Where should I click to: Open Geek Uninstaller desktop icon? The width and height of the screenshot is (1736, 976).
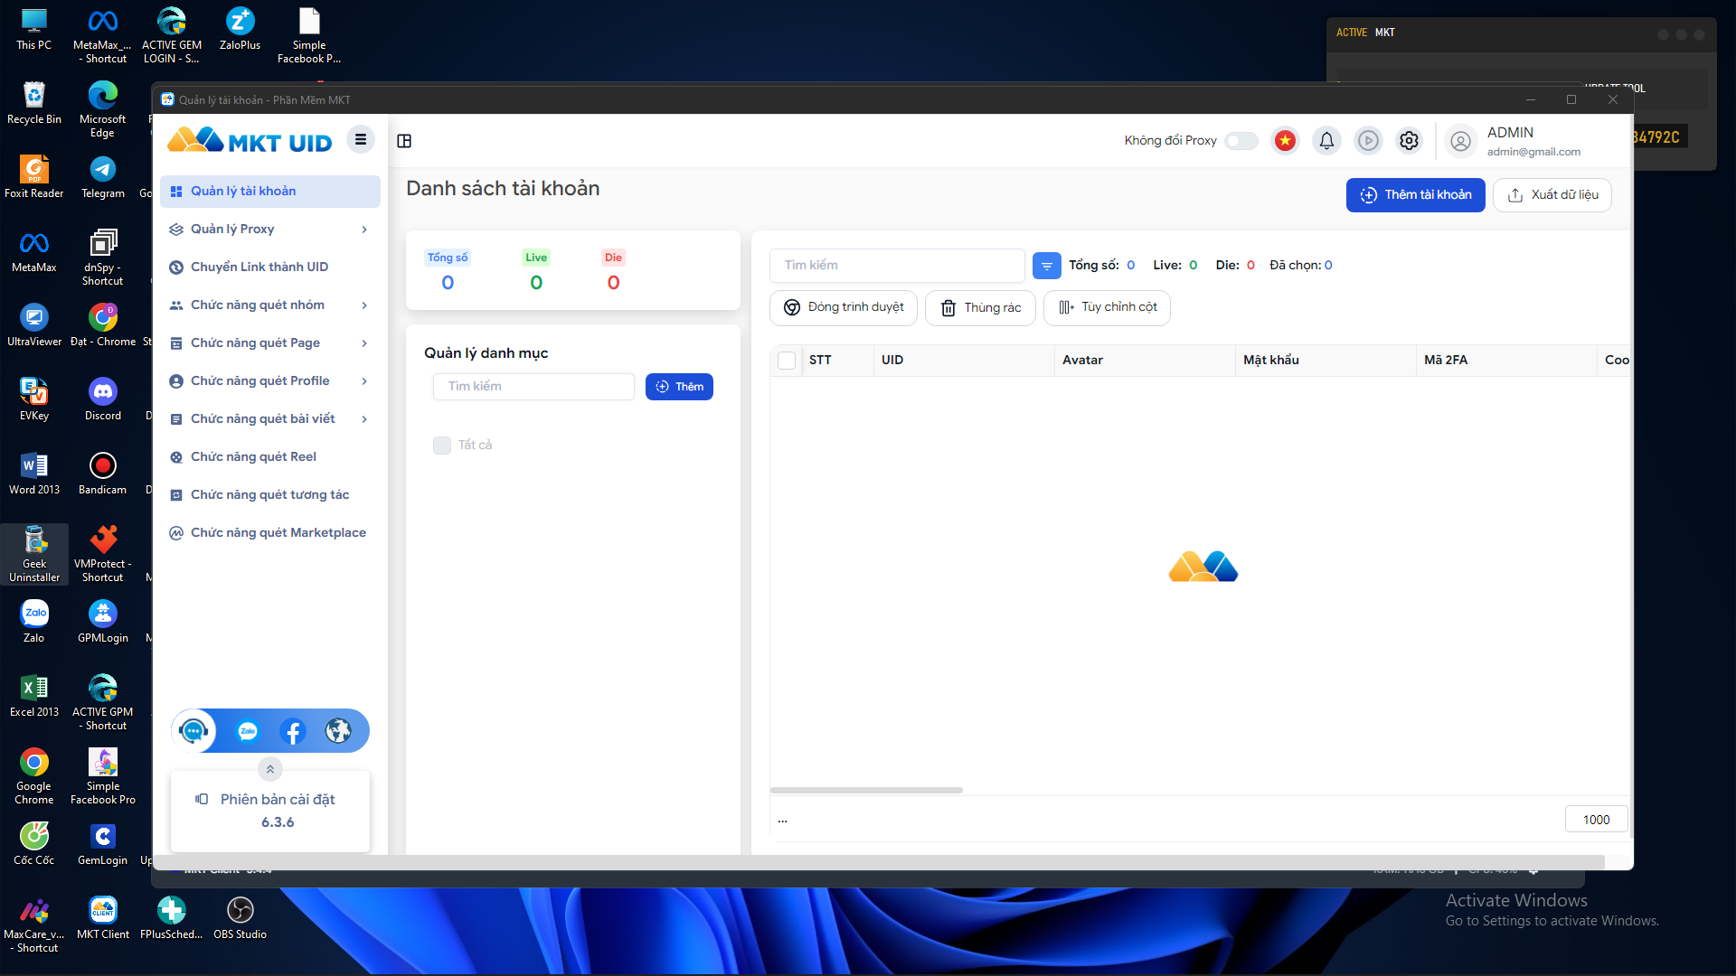tap(34, 554)
